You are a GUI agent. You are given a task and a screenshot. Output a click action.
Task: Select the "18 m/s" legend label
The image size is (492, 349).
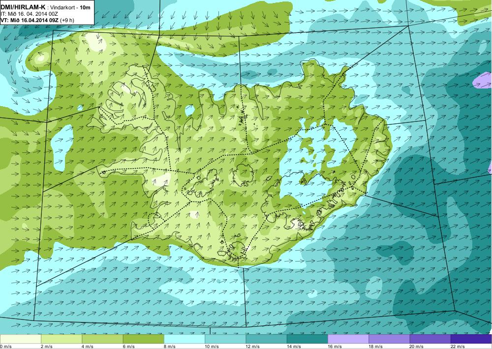click(x=376, y=347)
